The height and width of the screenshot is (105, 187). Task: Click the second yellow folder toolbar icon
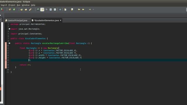click(26, 10)
